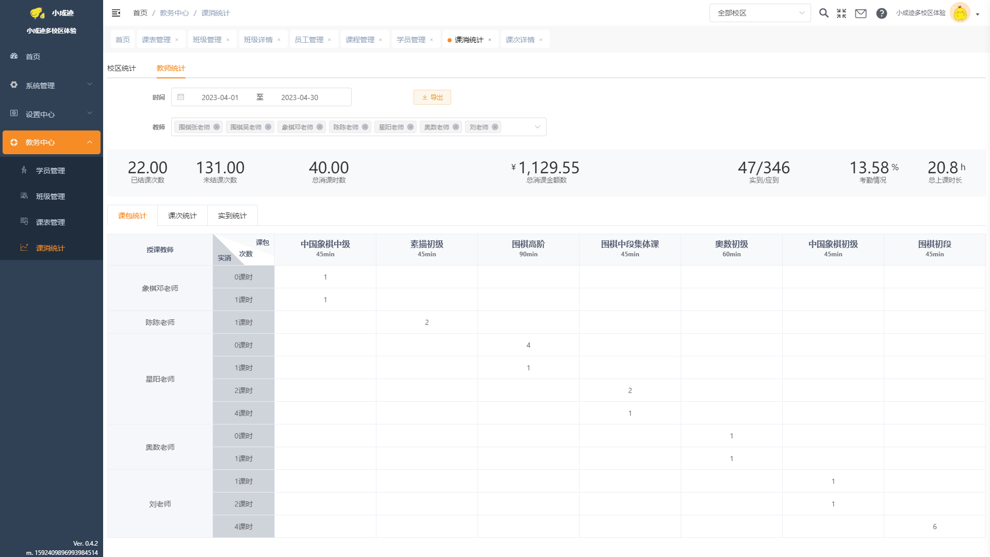Remove 围棋张老师 tag from teacher filter

coord(217,127)
